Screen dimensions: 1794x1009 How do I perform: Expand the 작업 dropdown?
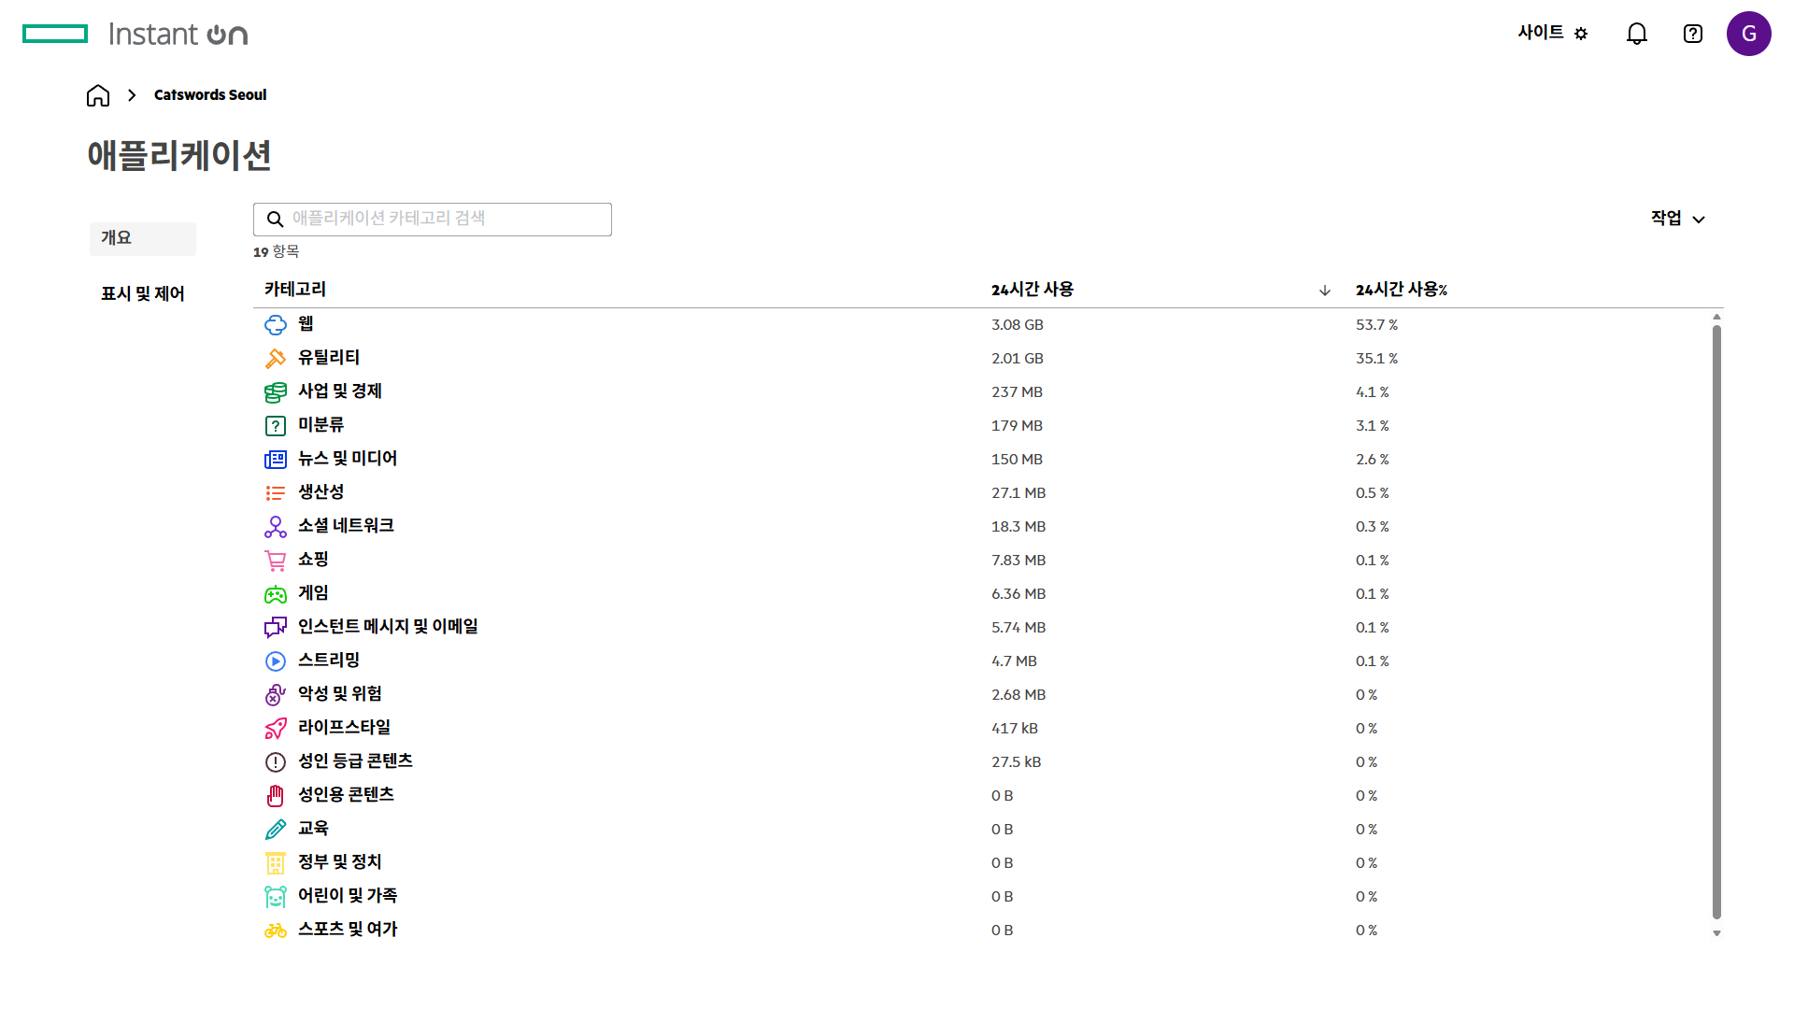[1677, 219]
